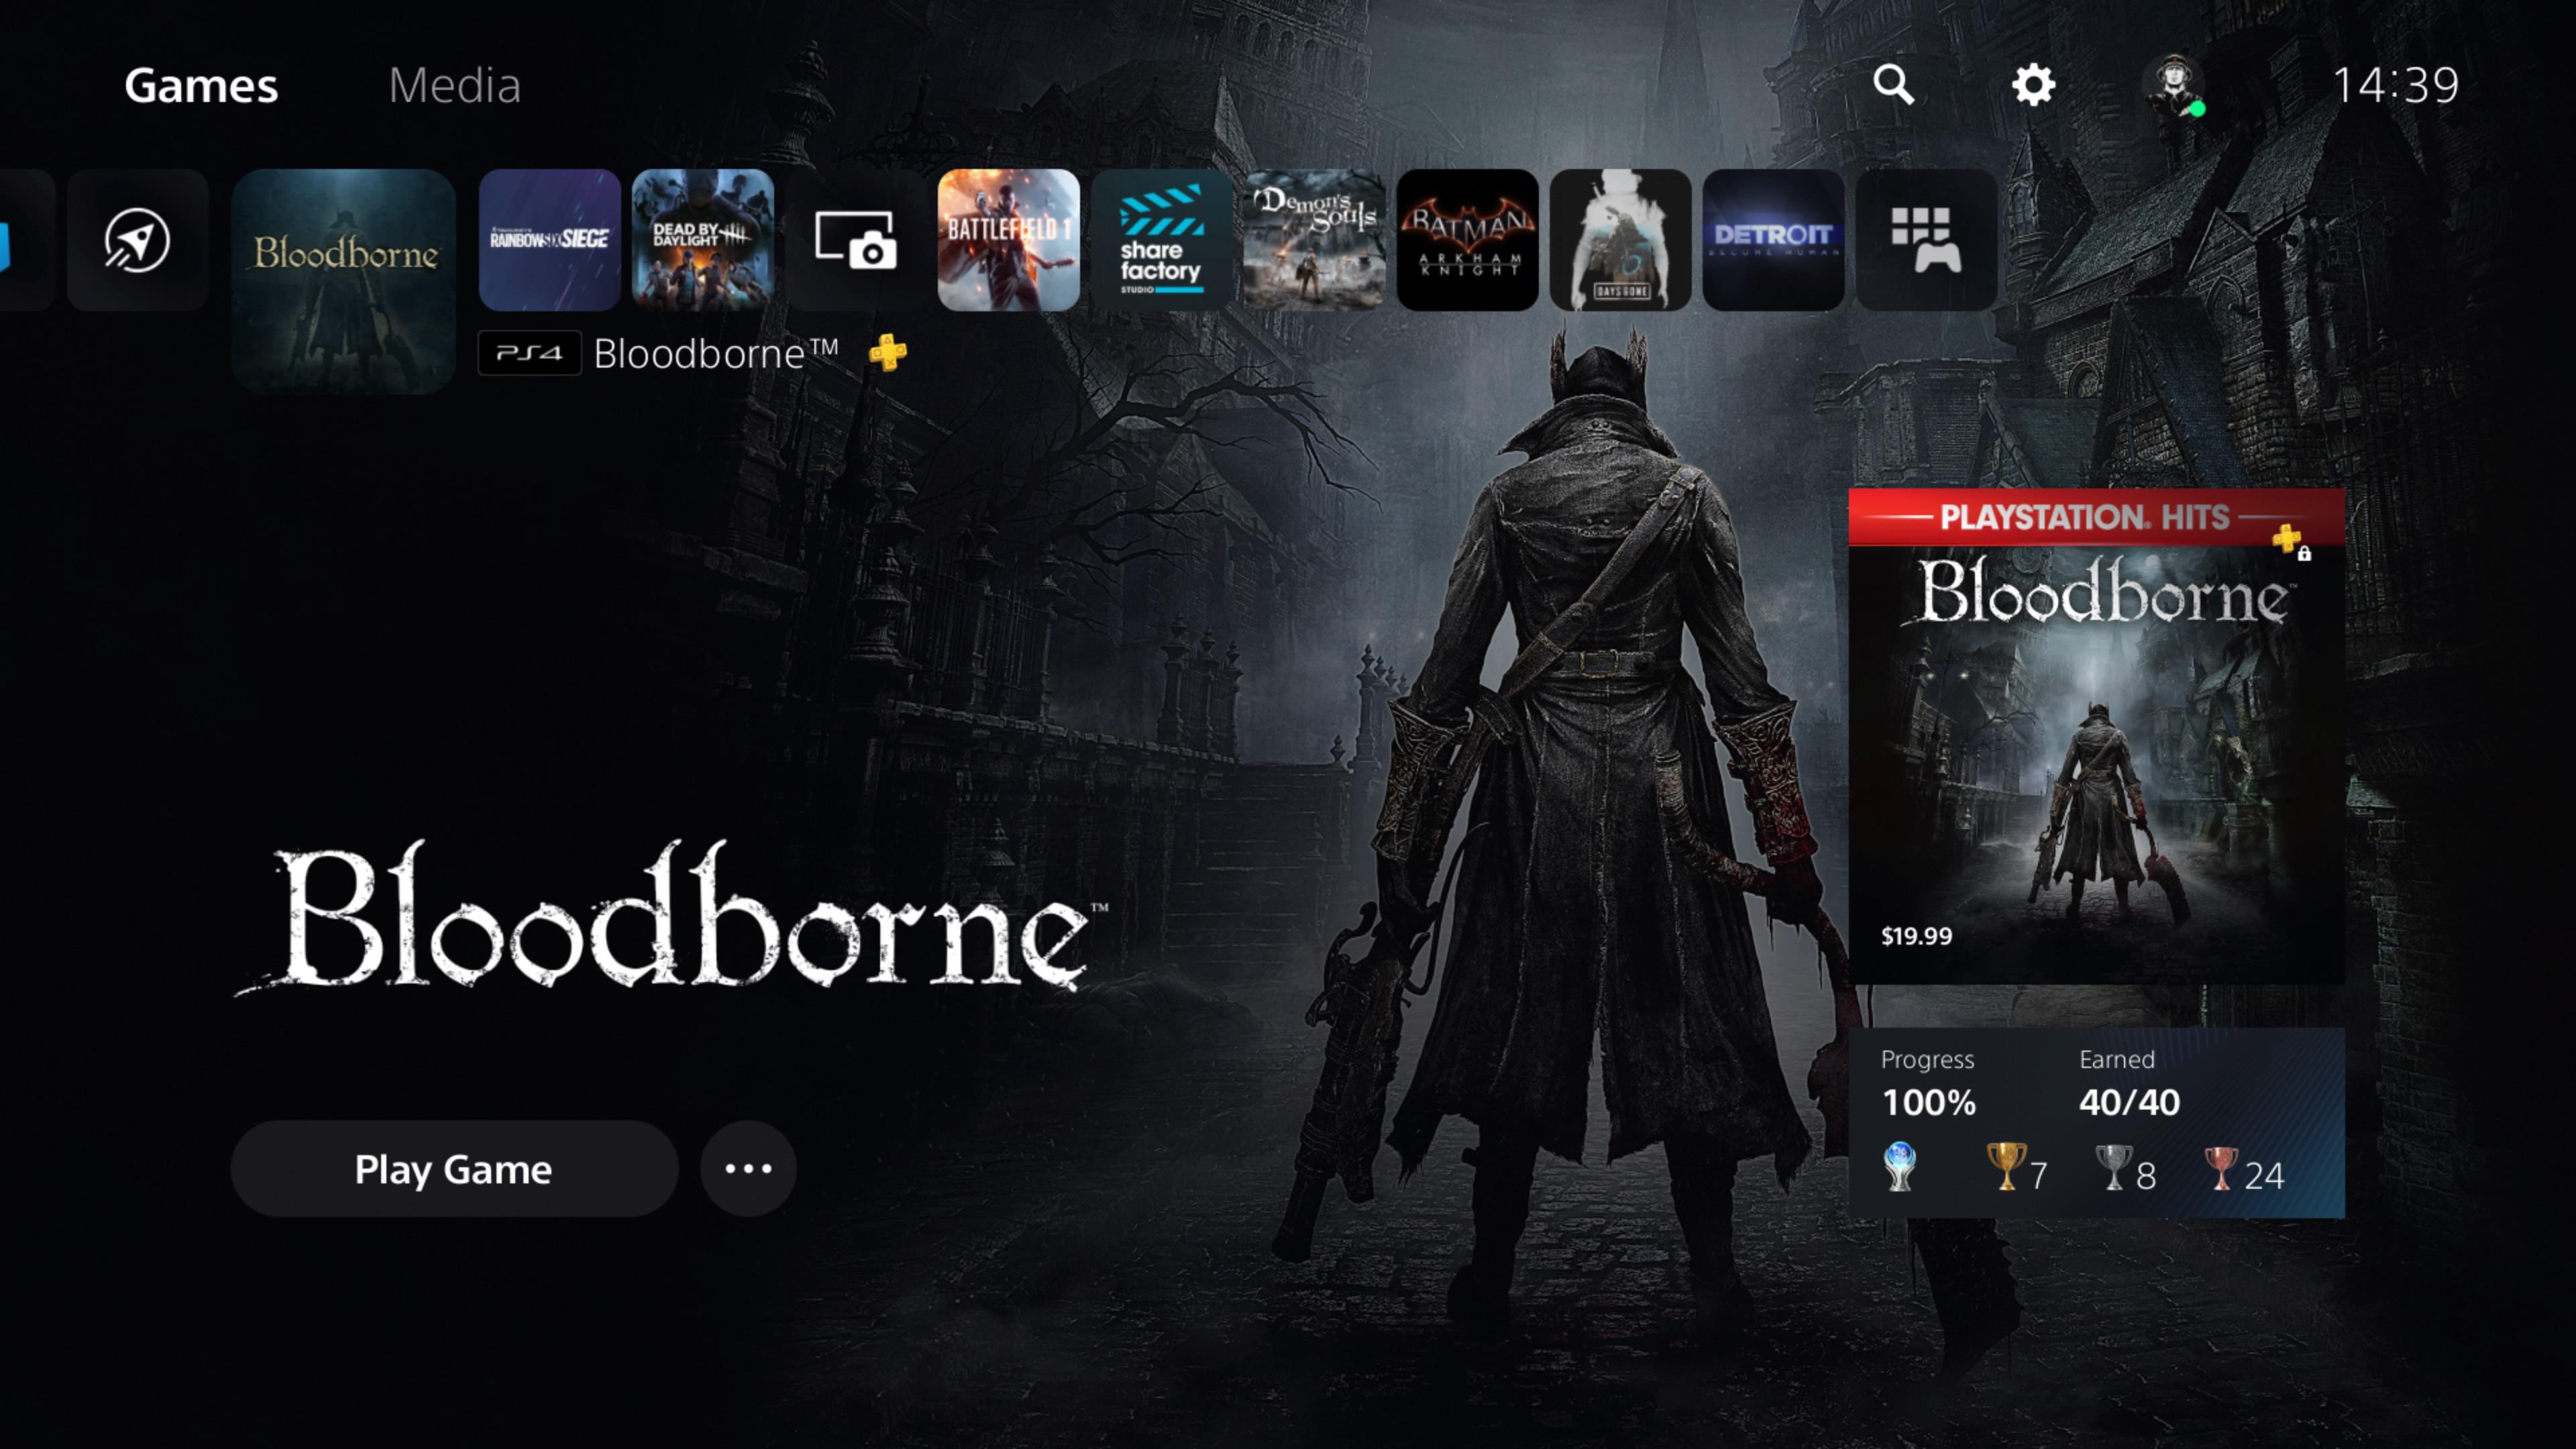Select Detroit Become Human tile
This screenshot has height=1449, width=2576.
click(x=1773, y=240)
